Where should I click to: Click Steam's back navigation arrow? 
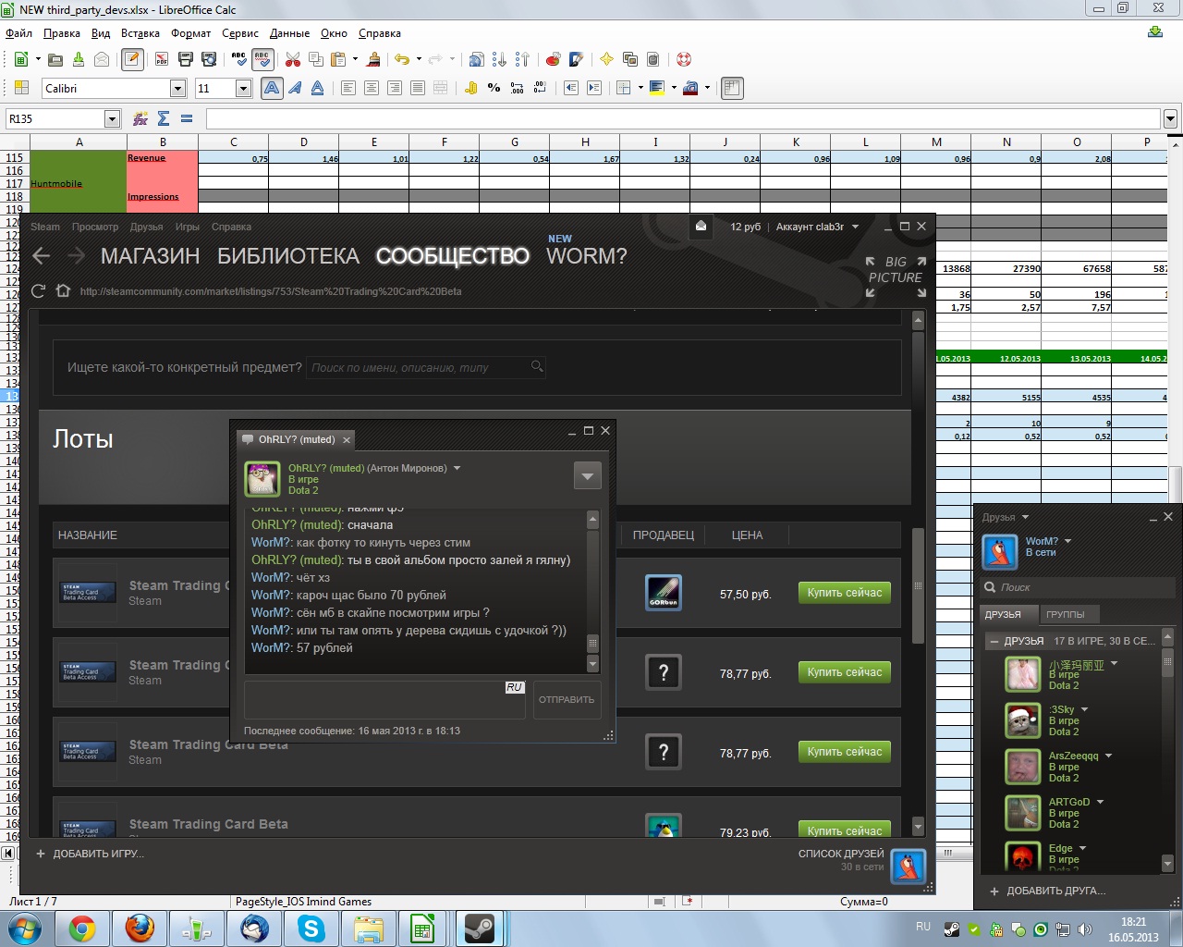[41, 256]
